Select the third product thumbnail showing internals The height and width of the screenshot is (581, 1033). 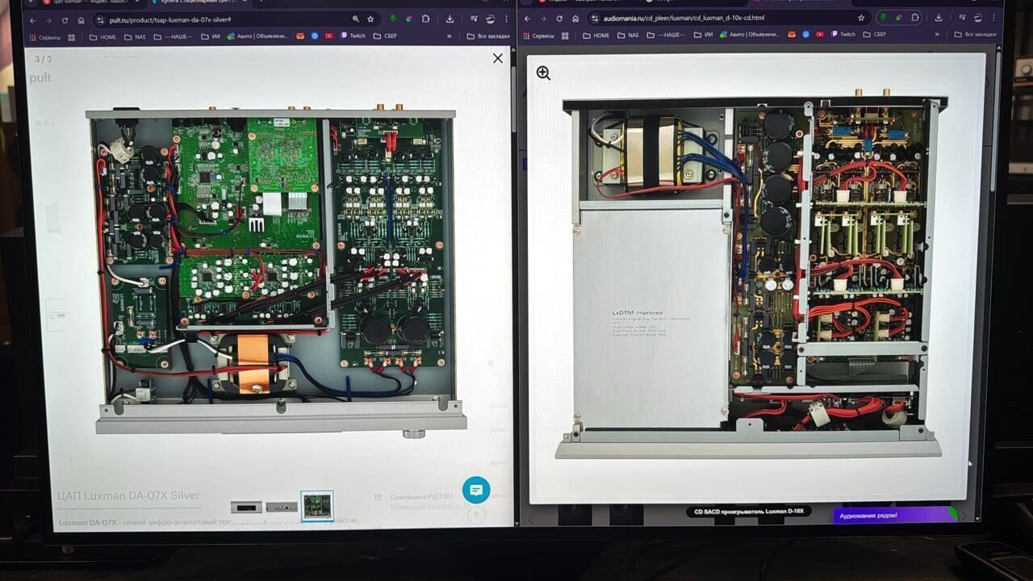click(316, 506)
